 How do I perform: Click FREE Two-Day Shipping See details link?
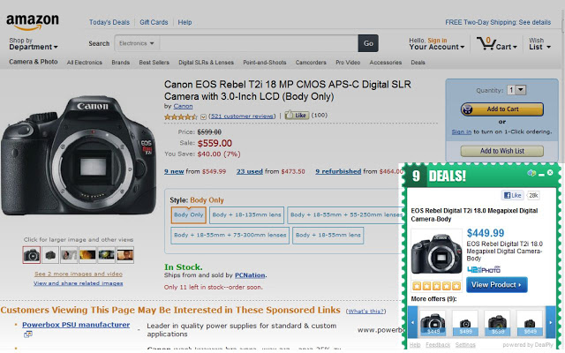(x=498, y=22)
